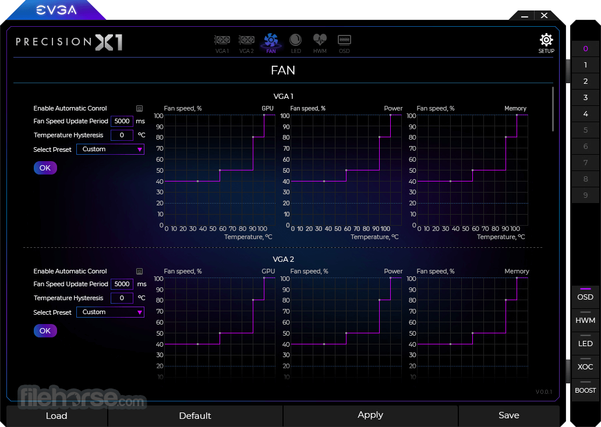The height and width of the screenshot is (427, 601).
Task: Select profile slot 0
Action: point(585,49)
